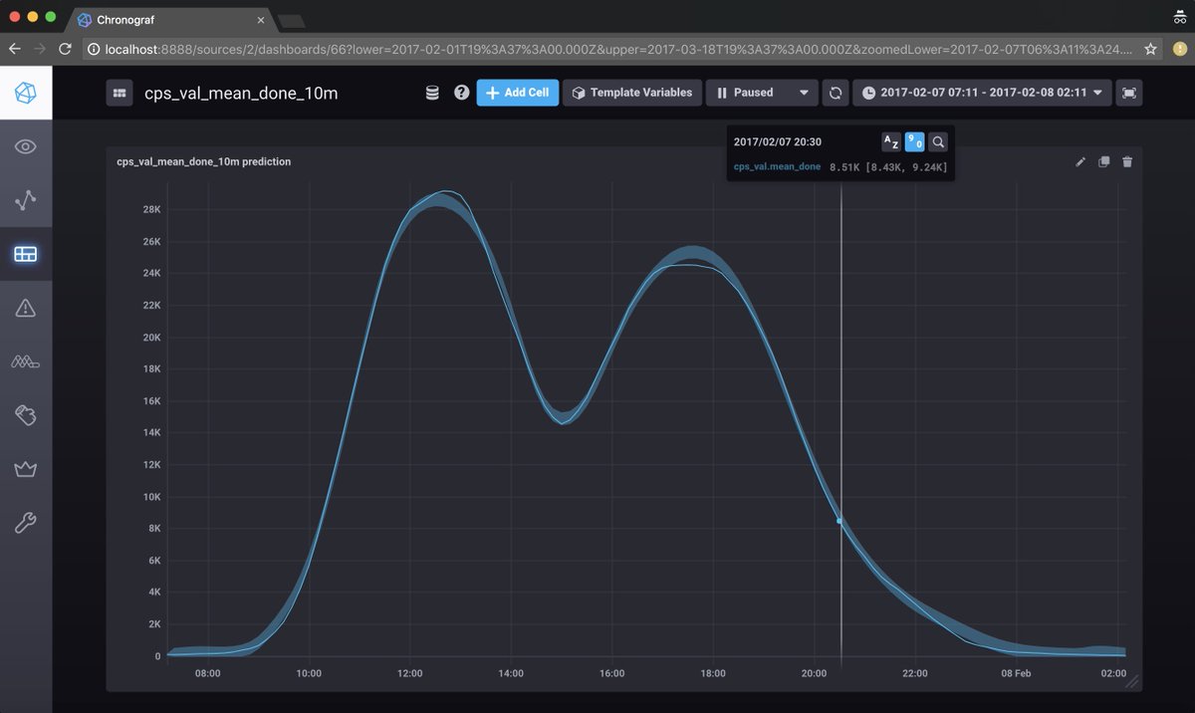Open Template Variables
Screen dimensions: 1195x713
click(632, 93)
